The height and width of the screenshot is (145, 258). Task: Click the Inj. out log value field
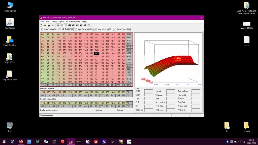(x=171, y=91)
